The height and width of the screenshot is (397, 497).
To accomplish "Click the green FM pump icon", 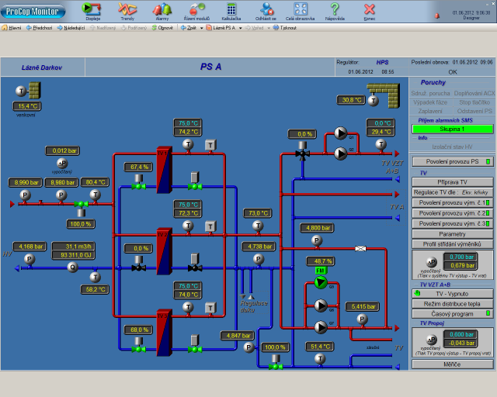I will 321,282.
